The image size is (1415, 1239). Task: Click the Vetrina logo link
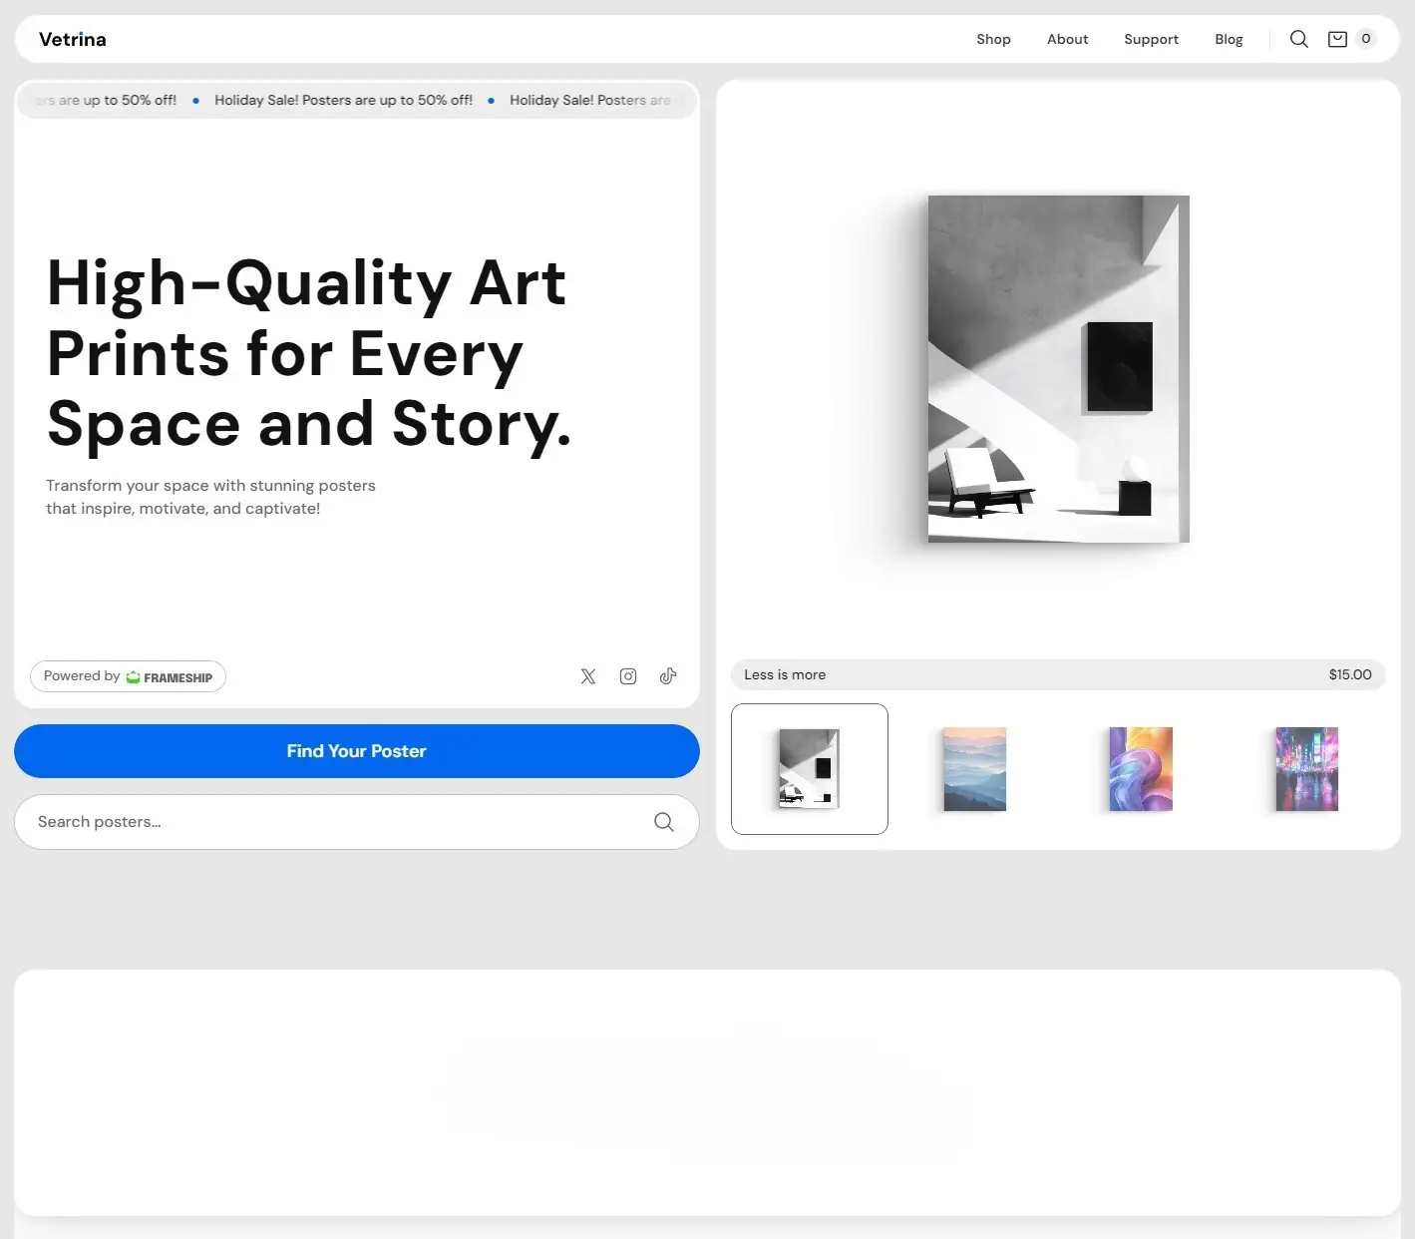pyautogui.click(x=73, y=39)
